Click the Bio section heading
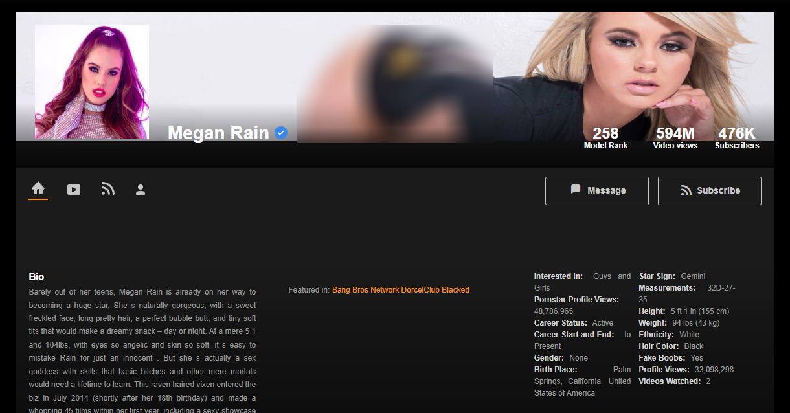The width and height of the screenshot is (790, 413). [x=36, y=277]
